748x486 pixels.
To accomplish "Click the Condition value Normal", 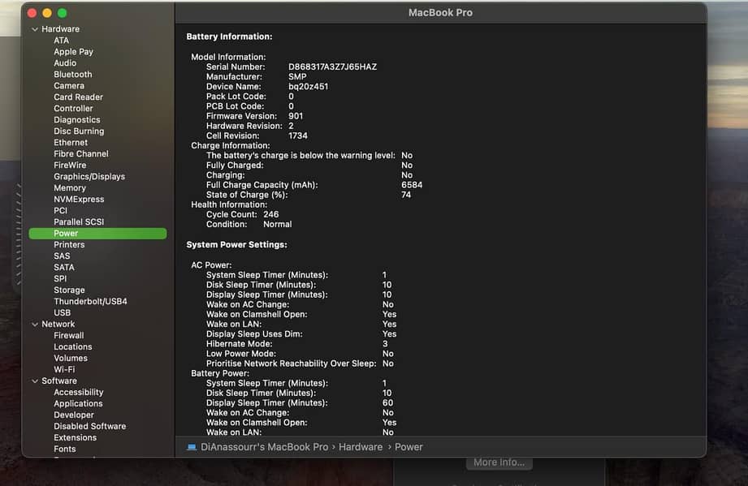I will click(x=278, y=225).
